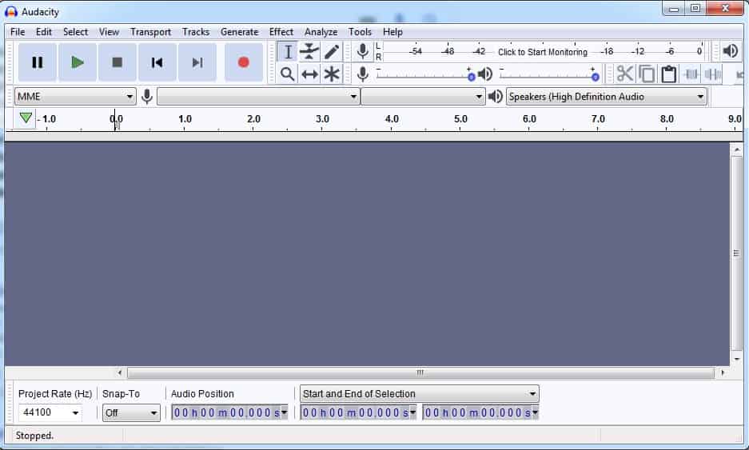
Task: Click the green Play button
Action: coord(78,62)
